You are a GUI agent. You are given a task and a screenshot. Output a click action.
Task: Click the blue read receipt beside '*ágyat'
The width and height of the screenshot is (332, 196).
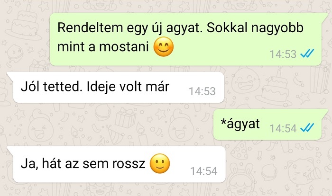[307, 127]
